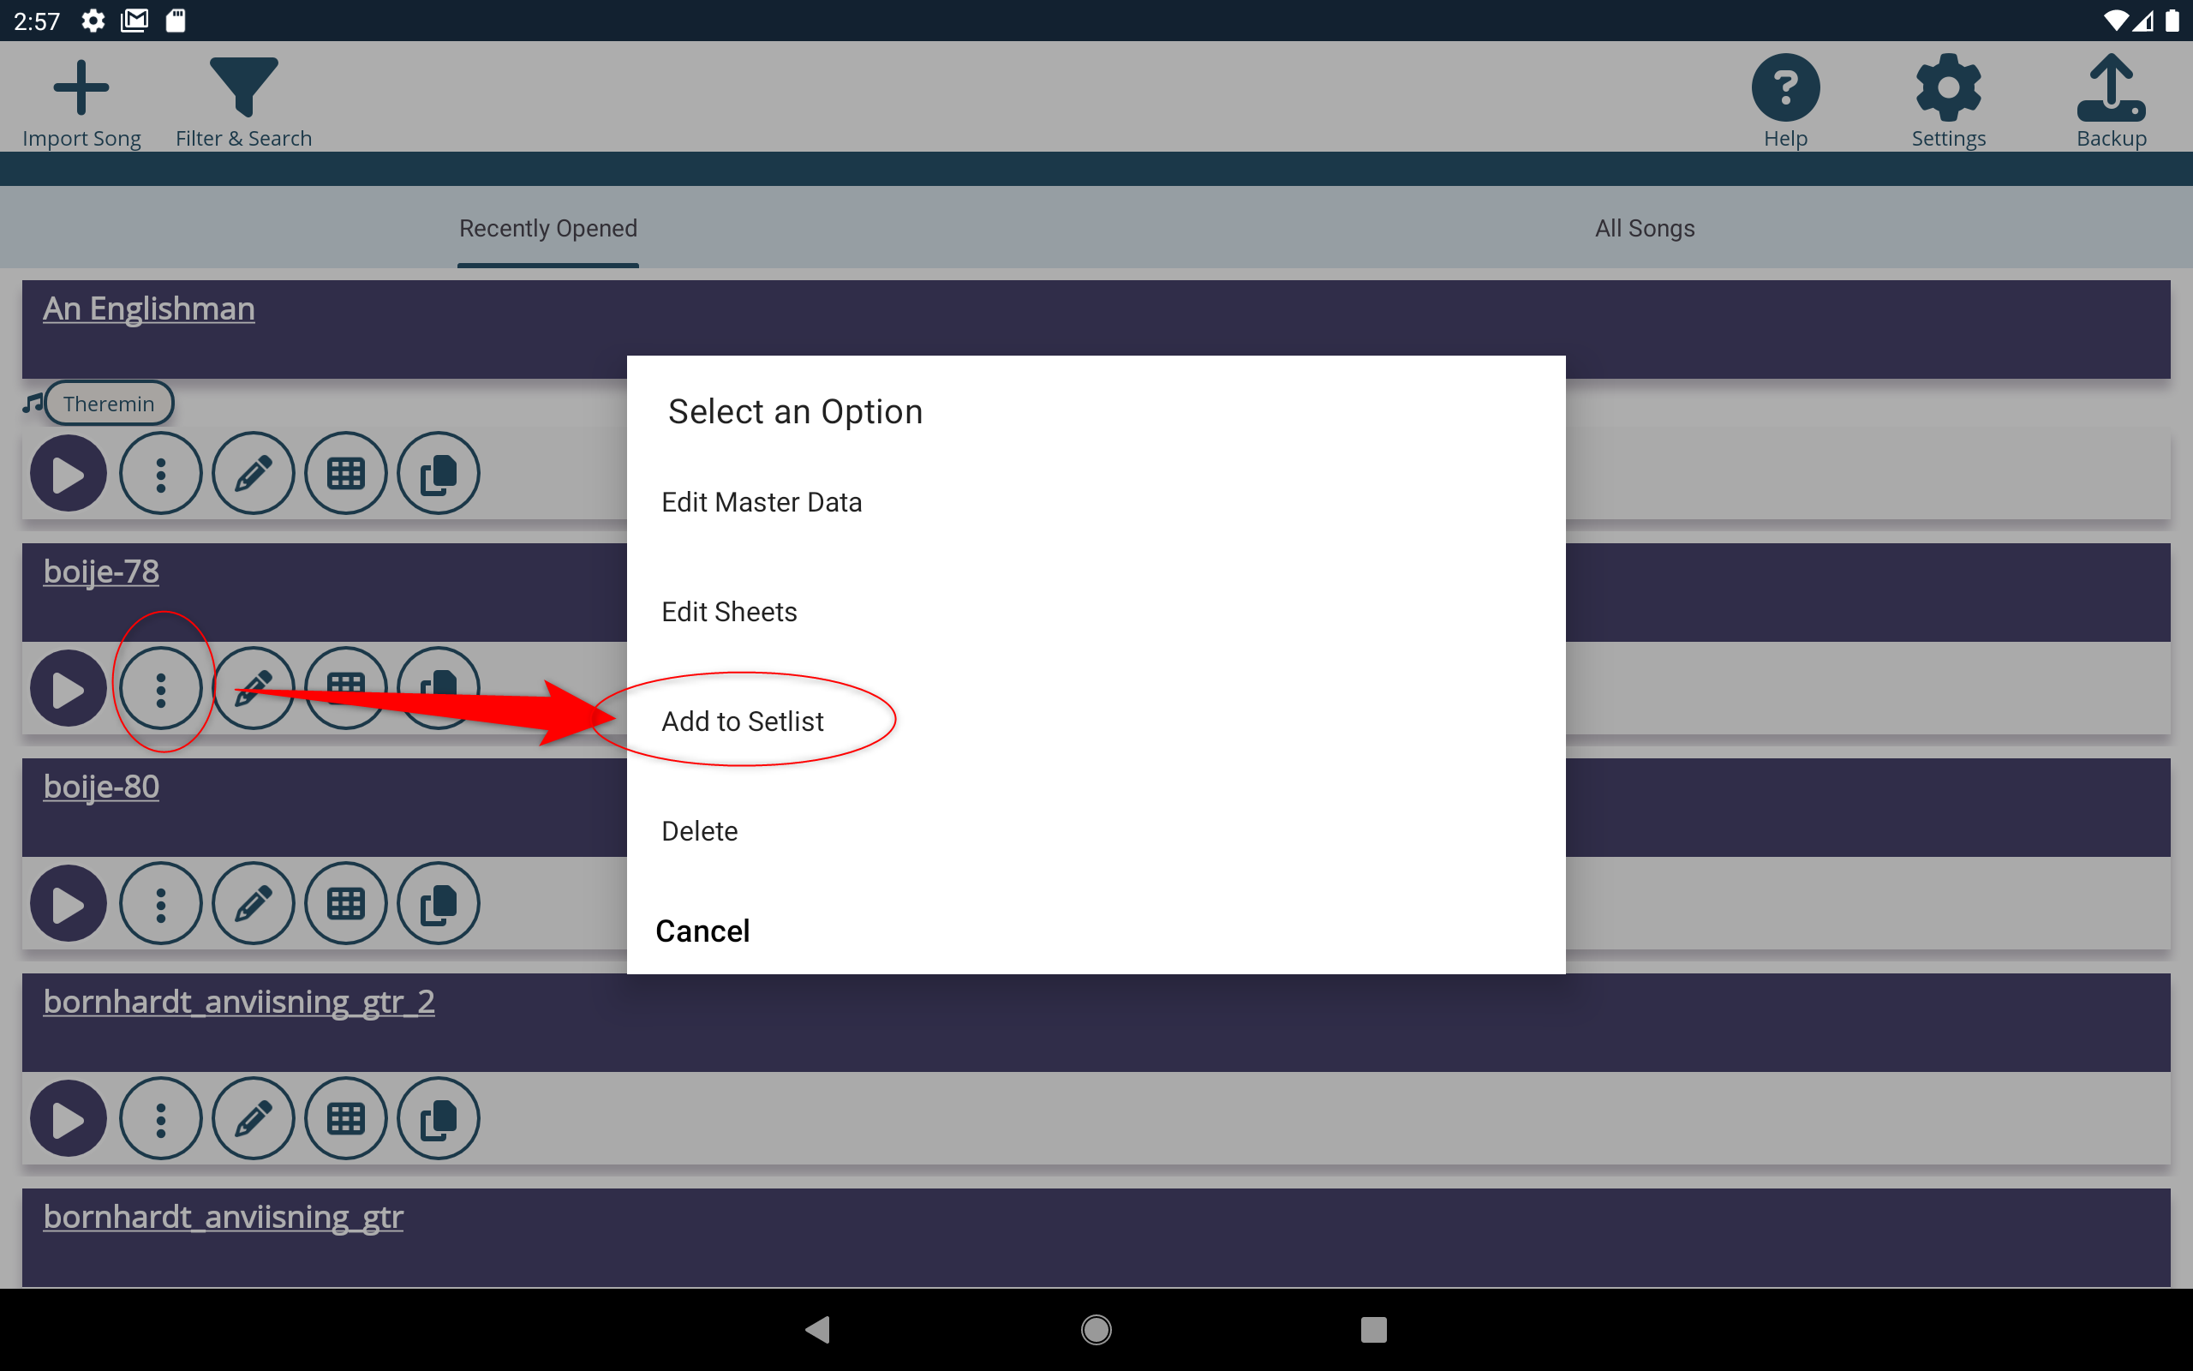The image size is (2193, 1371).
Task: Select Add to Setlist from the menu
Action: 742,720
